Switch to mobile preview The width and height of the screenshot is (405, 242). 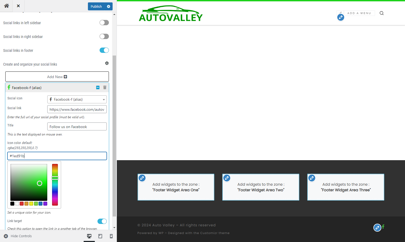(x=111, y=236)
